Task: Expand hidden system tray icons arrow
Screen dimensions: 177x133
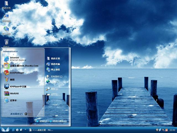Action: coord(157,130)
